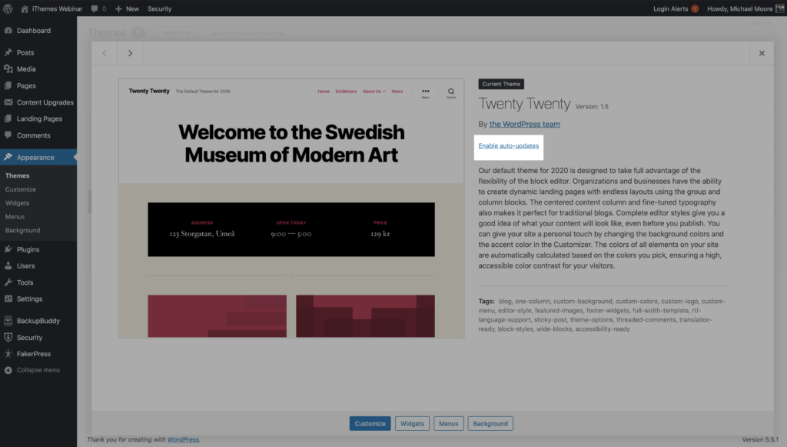Open the Login Alerts notification badge
The width and height of the screenshot is (787, 447).
tap(695, 8)
